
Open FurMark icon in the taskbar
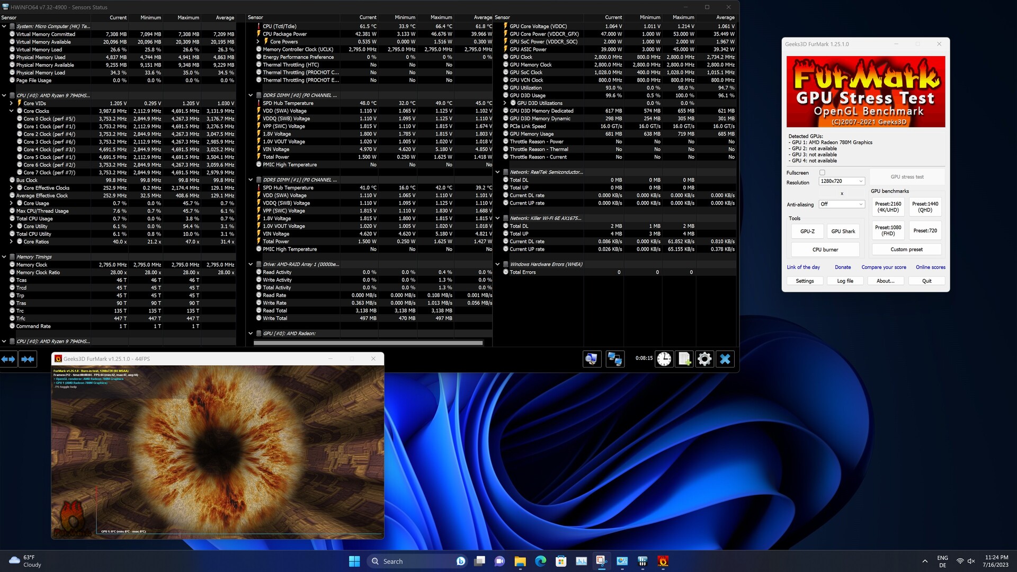coord(663,561)
